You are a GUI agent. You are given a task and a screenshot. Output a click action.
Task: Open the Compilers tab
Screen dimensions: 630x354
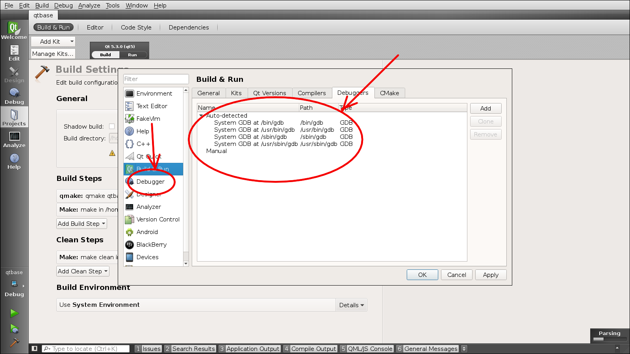[x=312, y=93]
